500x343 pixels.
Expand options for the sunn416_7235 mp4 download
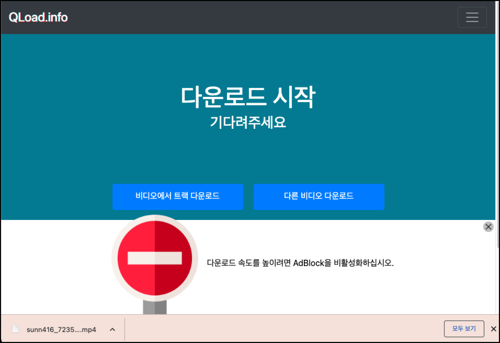[x=112, y=329]
